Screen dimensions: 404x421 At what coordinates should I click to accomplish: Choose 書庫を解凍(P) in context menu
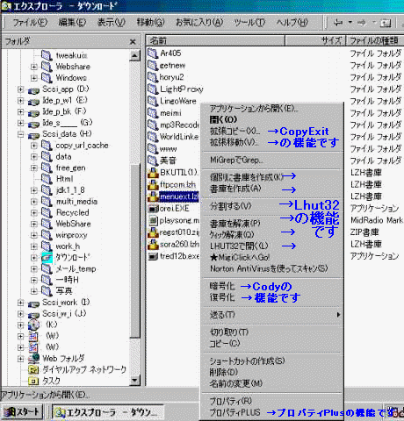pos(271,224)
